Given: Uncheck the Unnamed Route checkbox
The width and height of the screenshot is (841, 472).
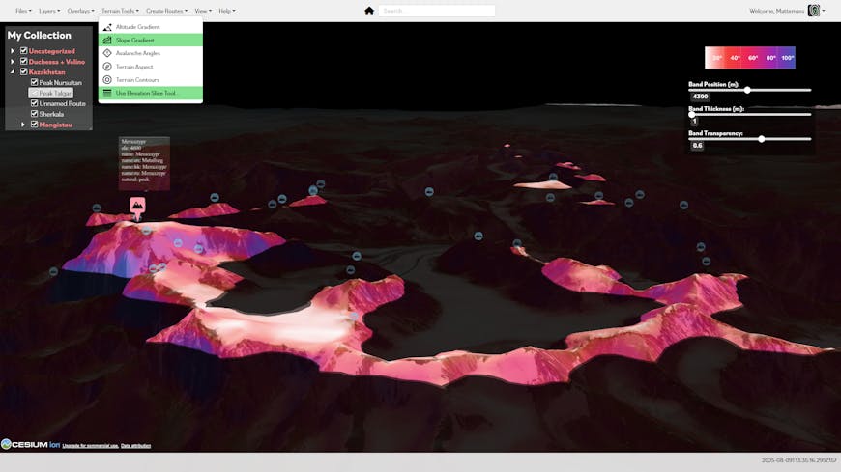Looking at the screenshot, I should [x=35, y=103].
